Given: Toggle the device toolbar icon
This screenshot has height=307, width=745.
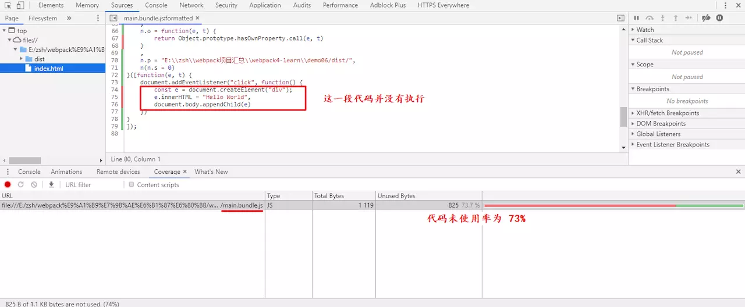Looking at the screenshot, I should [20, 5].
